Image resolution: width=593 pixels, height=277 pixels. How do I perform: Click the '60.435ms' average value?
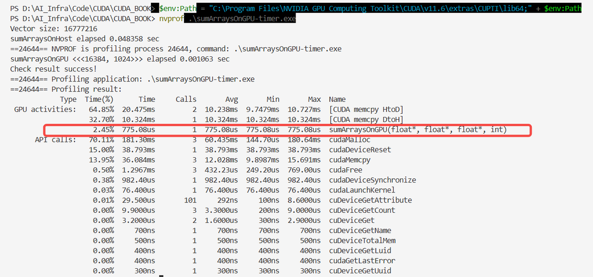(221, 140)
